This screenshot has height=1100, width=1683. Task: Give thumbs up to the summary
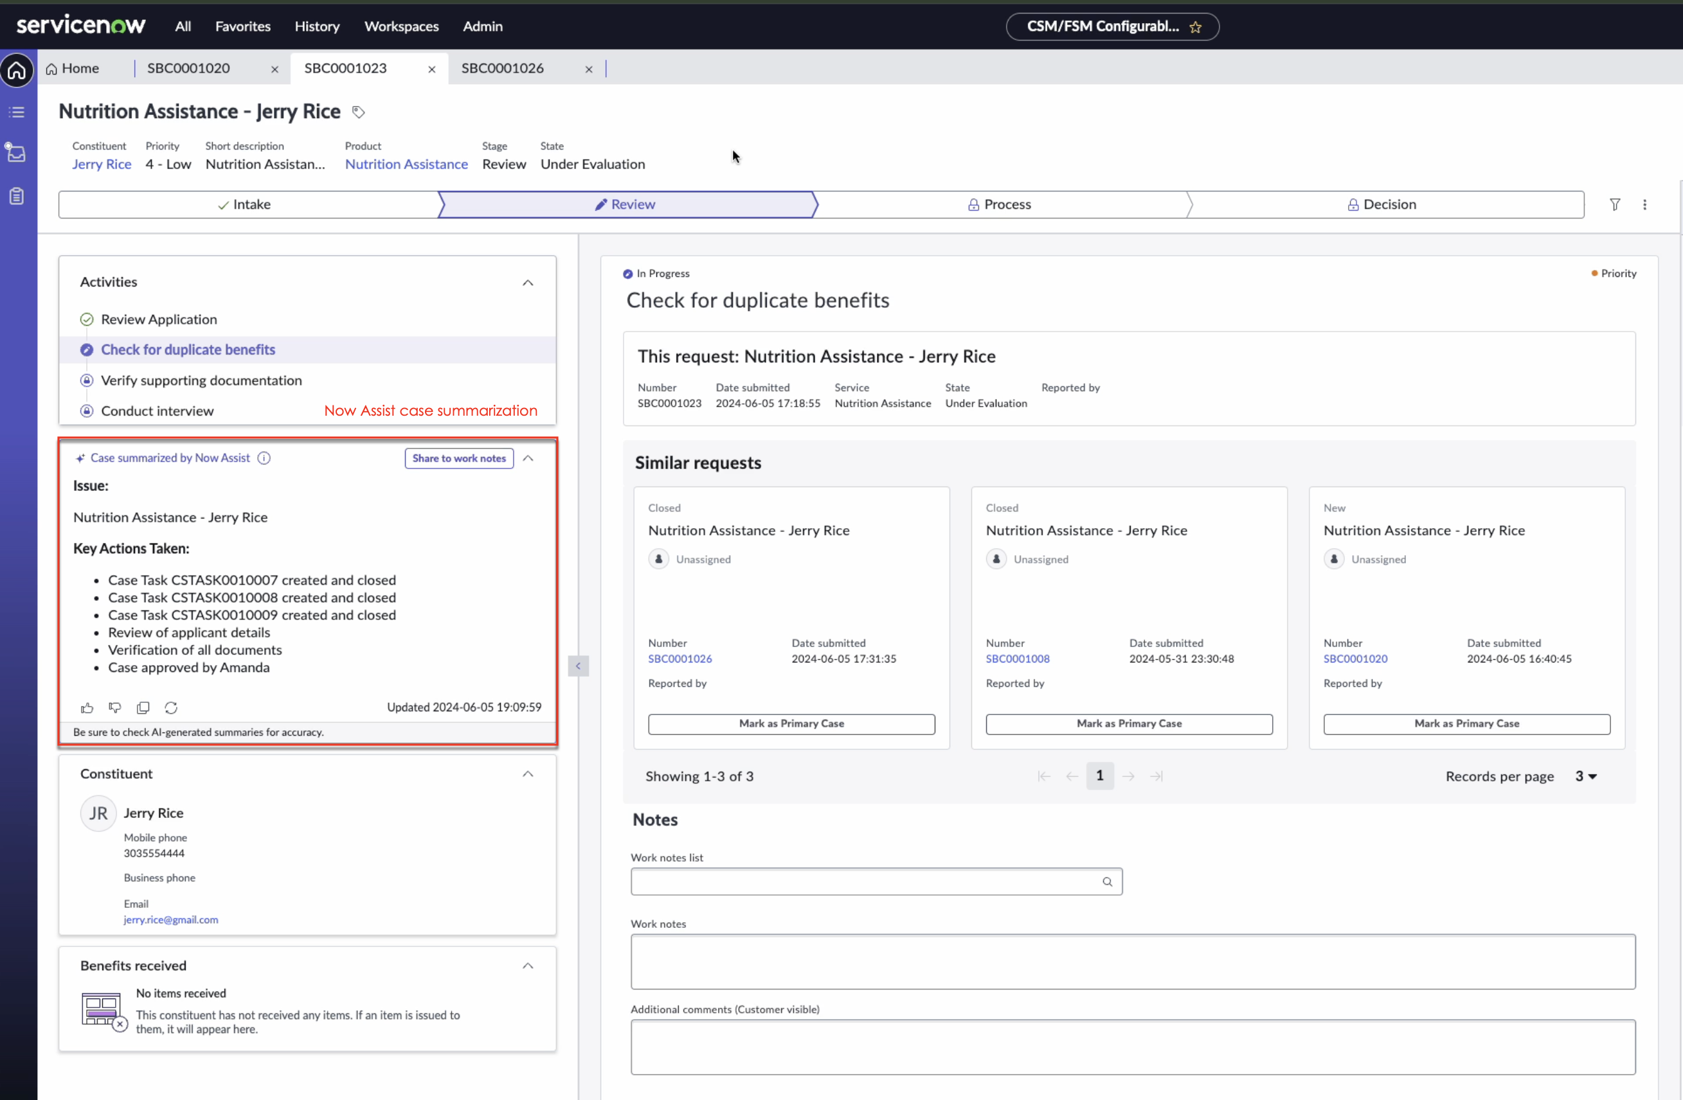(x=87, y=707)
